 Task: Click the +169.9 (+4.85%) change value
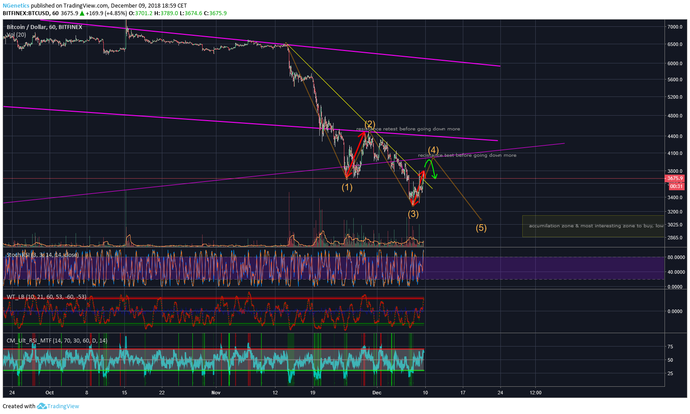tap(107, 13)
